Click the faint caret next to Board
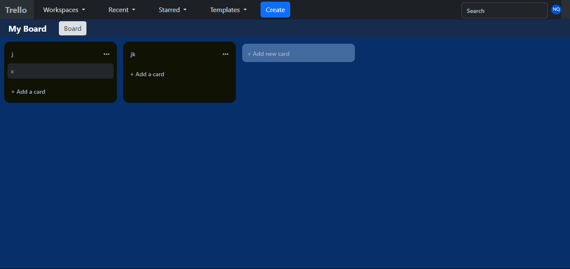The width and height of the screenshot is (570, 269). tap(107, 28)
